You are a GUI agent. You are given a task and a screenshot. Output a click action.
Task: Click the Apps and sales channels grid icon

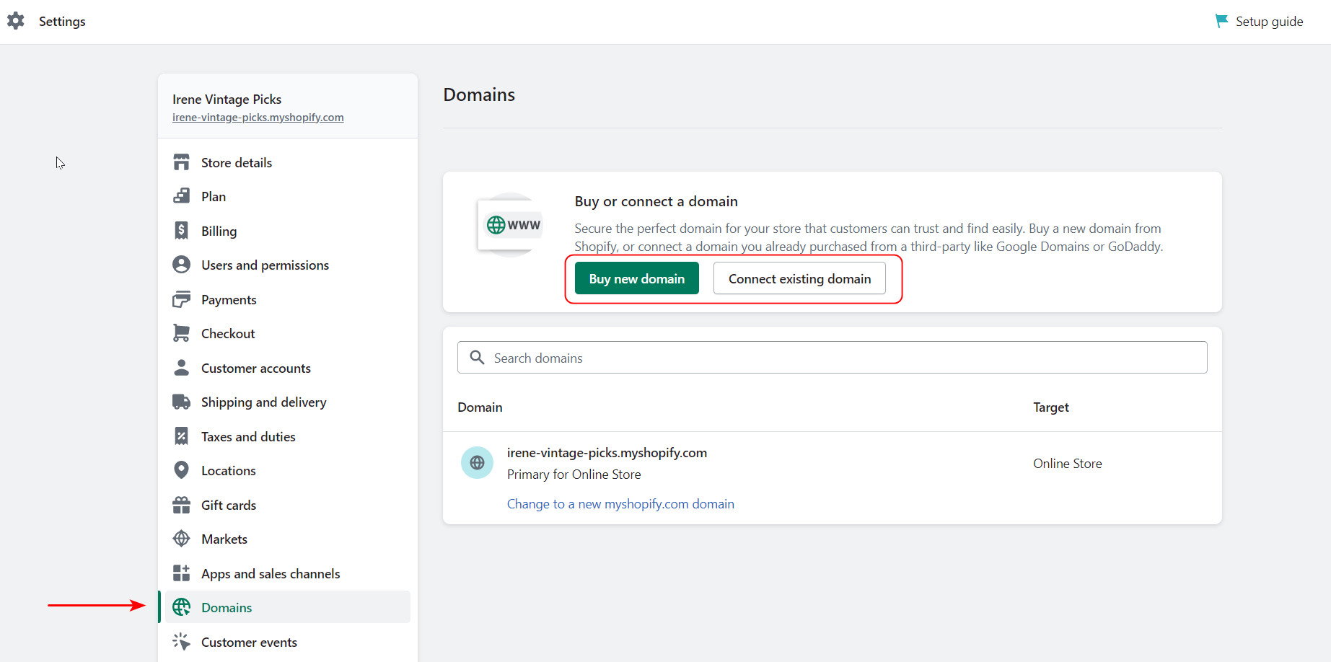(x=181, y=573)
